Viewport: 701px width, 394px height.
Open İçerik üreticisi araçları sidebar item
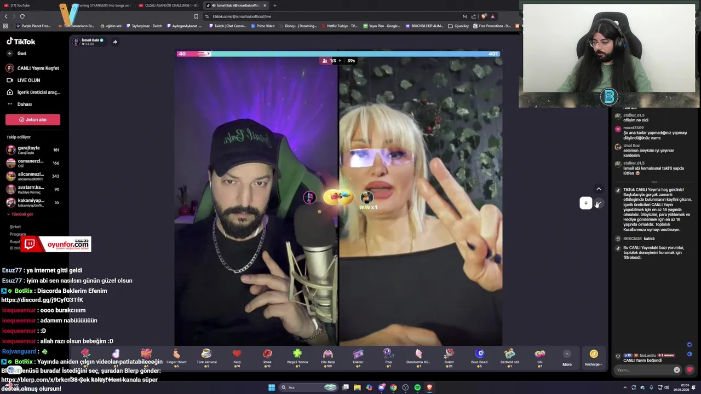pos(33,92)
